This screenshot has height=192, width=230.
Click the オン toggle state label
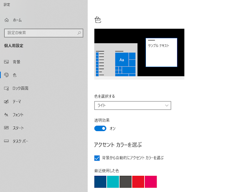point(112,129)
